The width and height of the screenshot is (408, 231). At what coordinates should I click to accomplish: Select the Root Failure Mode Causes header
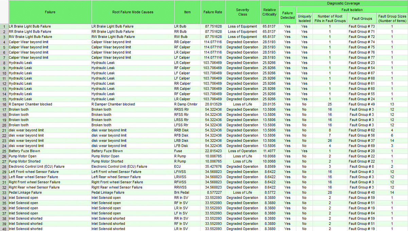click(x=132, y=12)
